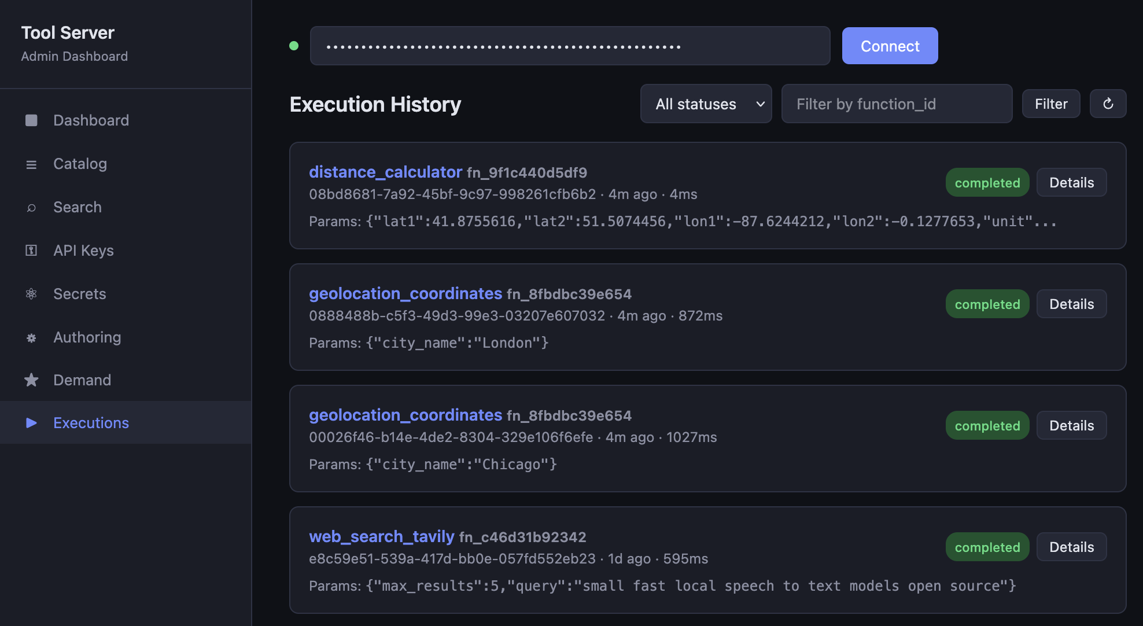The width and height of the screenshot is (1143, 626).
Task: Click completed badge on web_search_tavily row
Action: click(987, 547)
